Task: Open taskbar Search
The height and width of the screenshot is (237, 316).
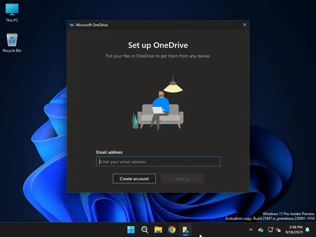Action: coord(144,230)
